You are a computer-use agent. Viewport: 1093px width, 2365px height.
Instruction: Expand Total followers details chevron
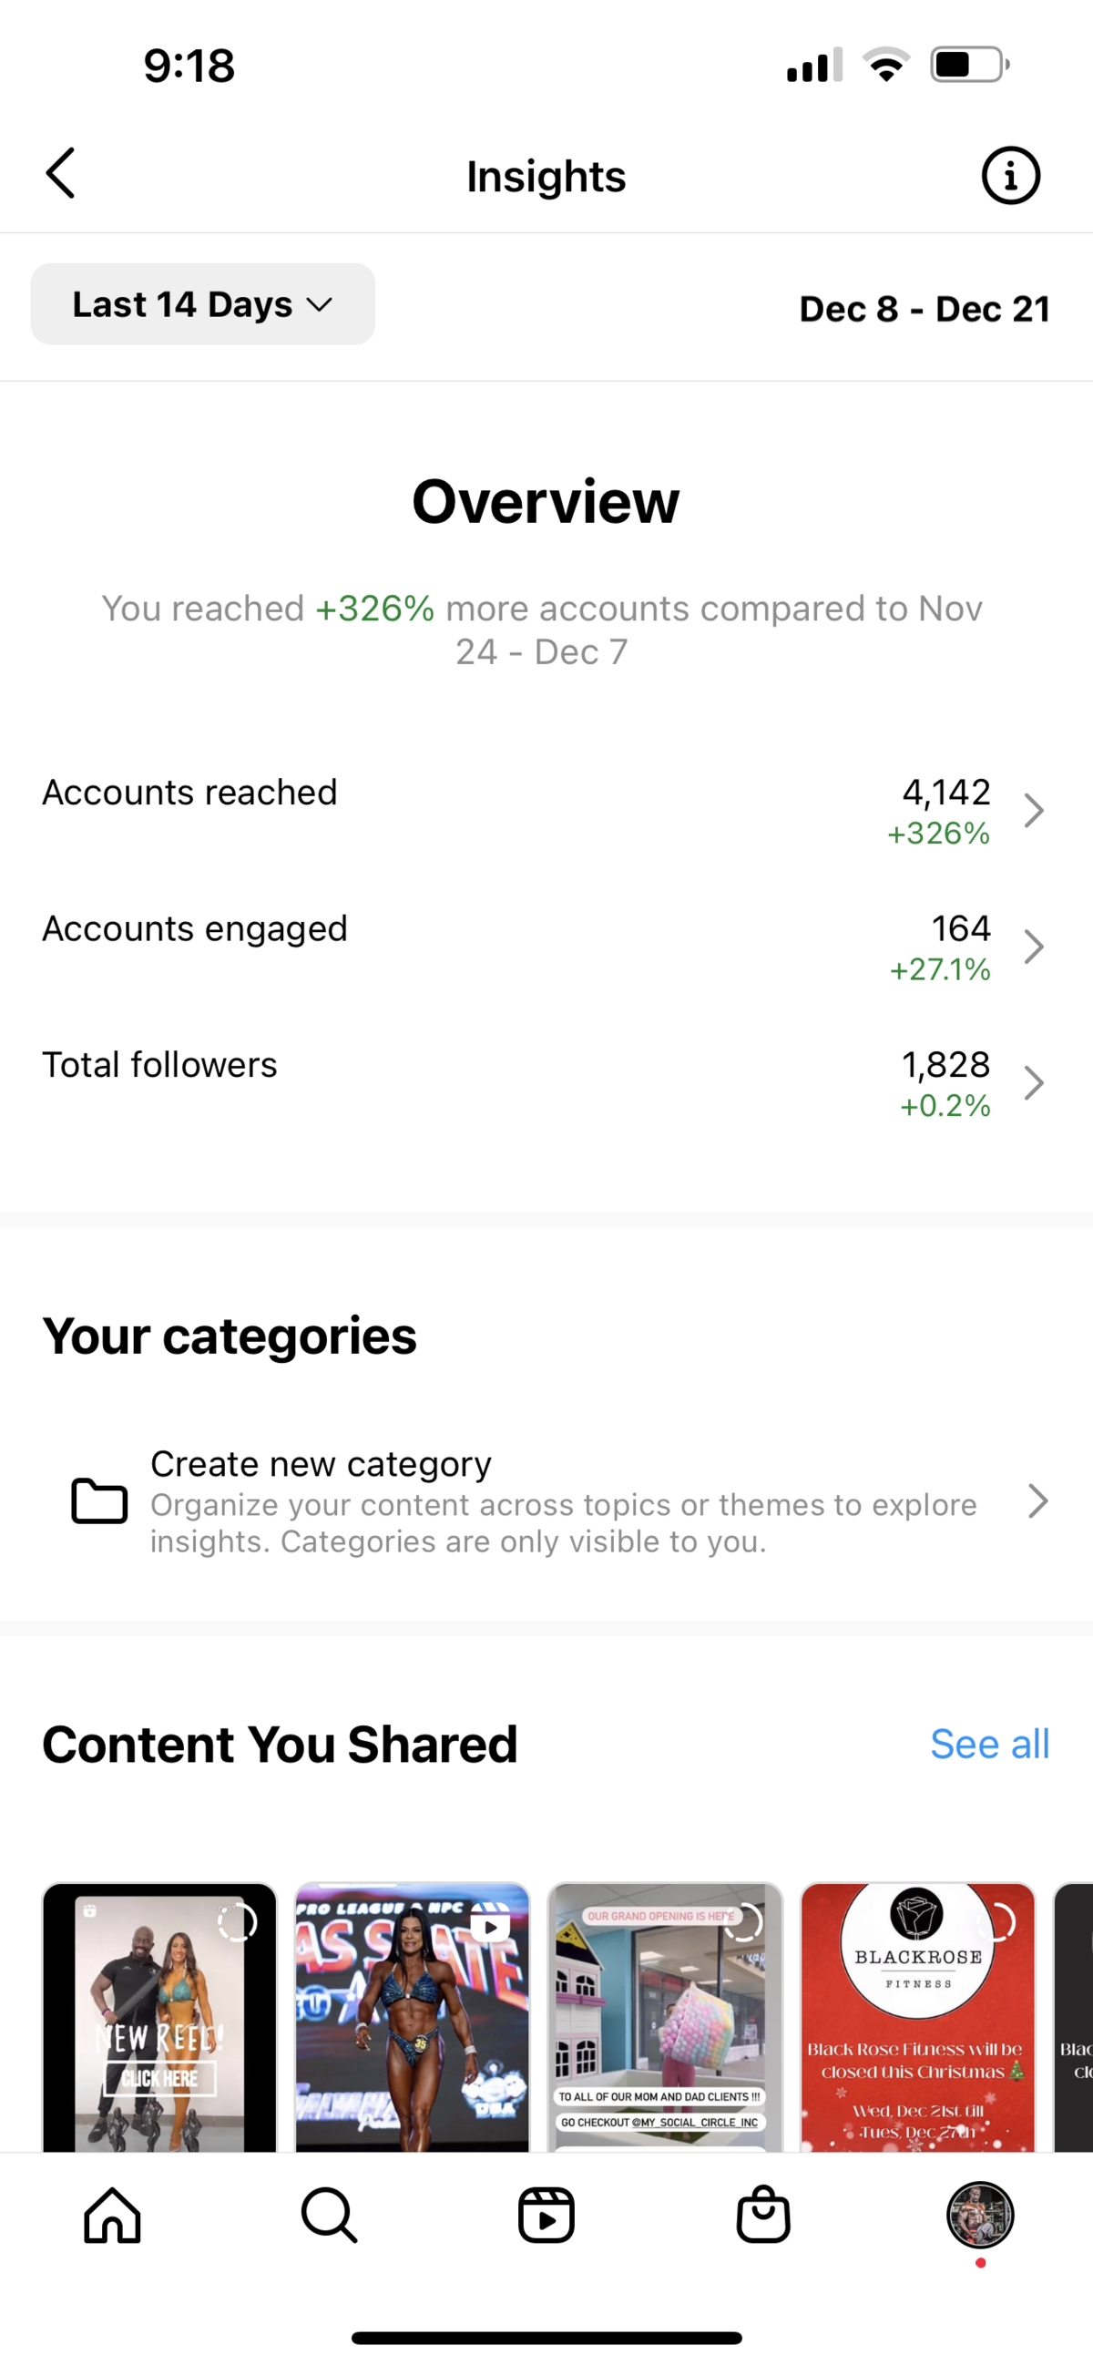(x=1035, y=1082)
